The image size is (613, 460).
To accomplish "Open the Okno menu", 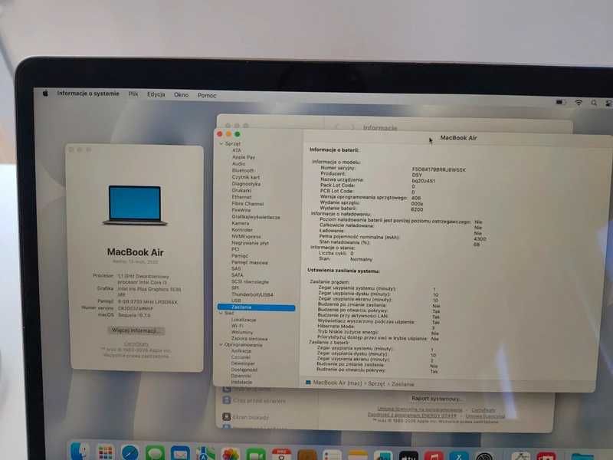I will click(181, 95).
